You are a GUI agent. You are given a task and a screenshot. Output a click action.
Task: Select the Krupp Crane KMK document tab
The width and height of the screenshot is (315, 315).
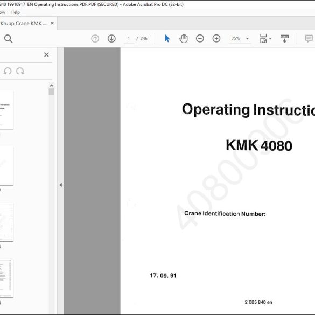(x=24, y=24)
